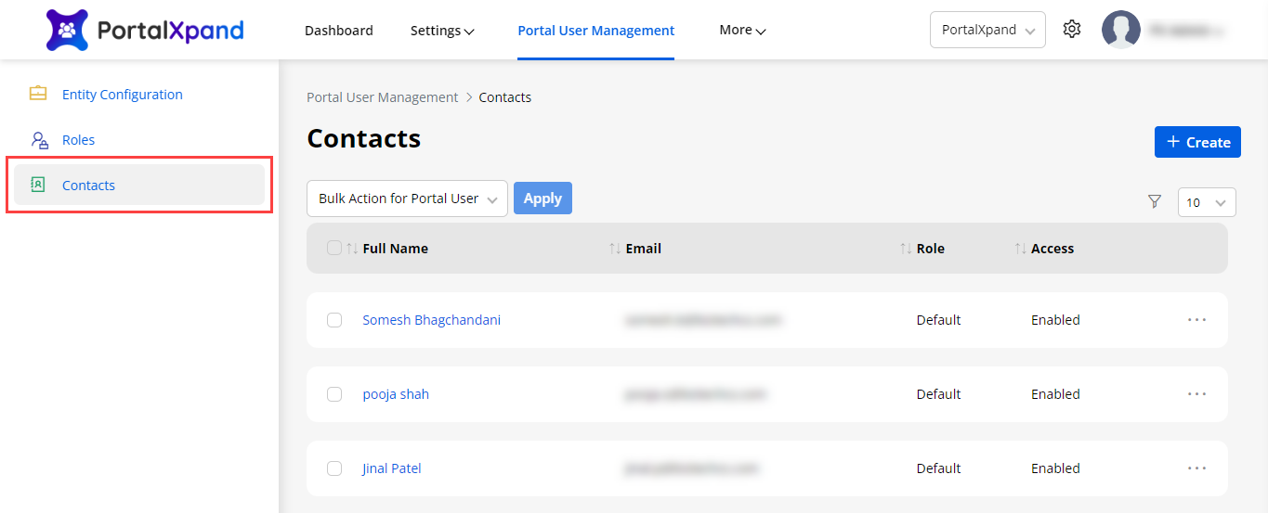Sort by Full Name arrows icon

pyautogui.click(x=352, y=249)
